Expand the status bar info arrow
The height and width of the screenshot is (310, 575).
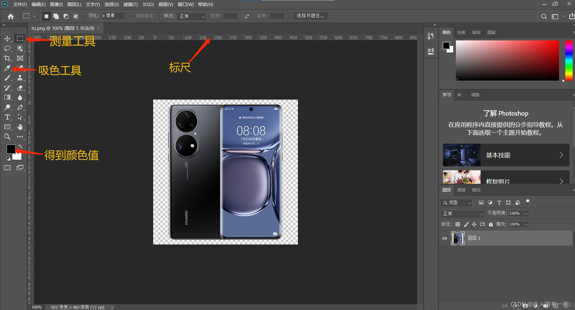pyautogui.click(x=112, y=307)
